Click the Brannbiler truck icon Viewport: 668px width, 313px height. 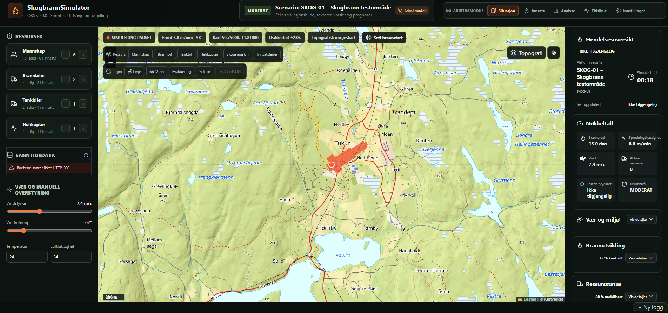click(x=14, y=79)
